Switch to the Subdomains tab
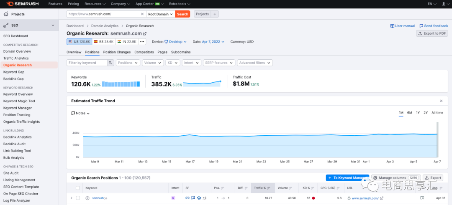Screen dimensions: 452x205 pos(181,52)
